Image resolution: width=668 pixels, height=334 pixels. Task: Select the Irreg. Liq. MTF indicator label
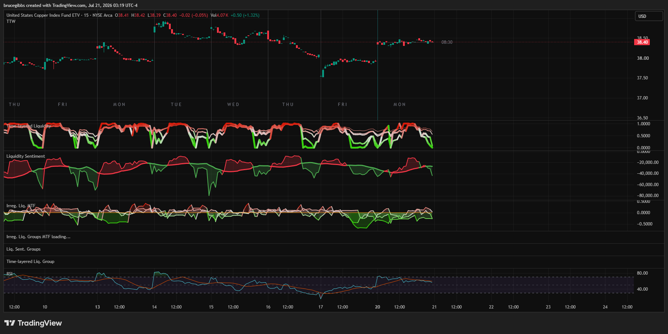click(x=21, y=206)
